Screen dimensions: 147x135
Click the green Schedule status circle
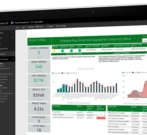[62, 51]
